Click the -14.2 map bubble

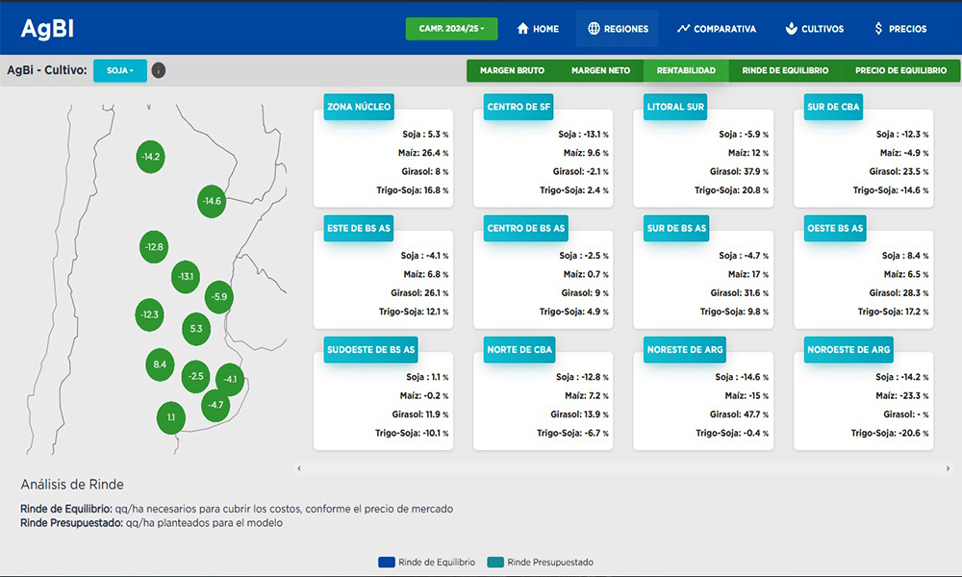150,157
